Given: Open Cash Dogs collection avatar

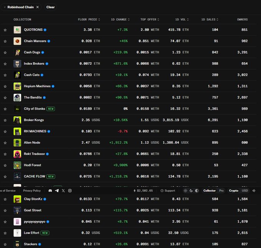Looking at the screenshot, I should (17, 52).
